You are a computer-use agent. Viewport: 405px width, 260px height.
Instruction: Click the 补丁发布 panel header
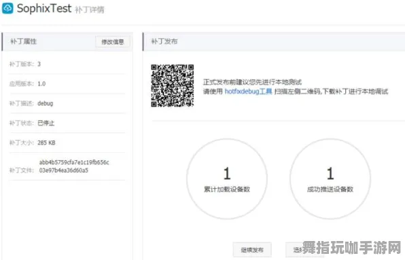[274, 41]
